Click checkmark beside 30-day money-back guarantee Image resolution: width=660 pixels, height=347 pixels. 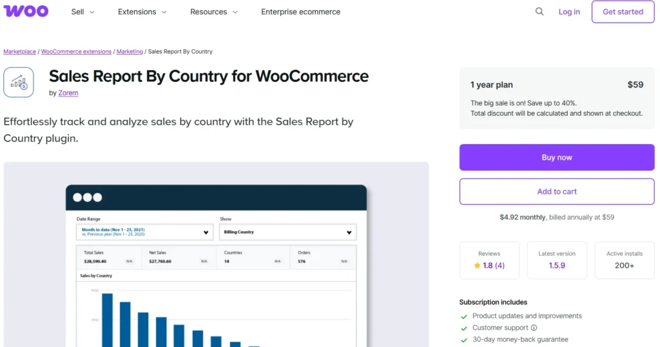pyautogui.click(x=464, y=340)
